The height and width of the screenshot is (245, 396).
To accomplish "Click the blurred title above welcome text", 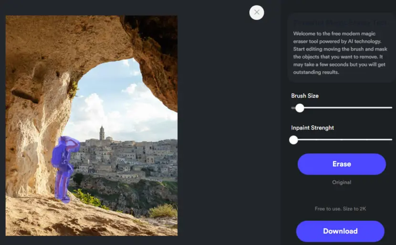I will coord(340,23).
